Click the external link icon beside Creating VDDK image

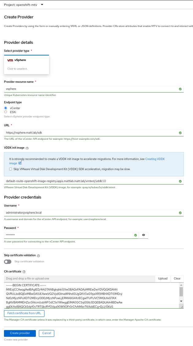(20, 163)
